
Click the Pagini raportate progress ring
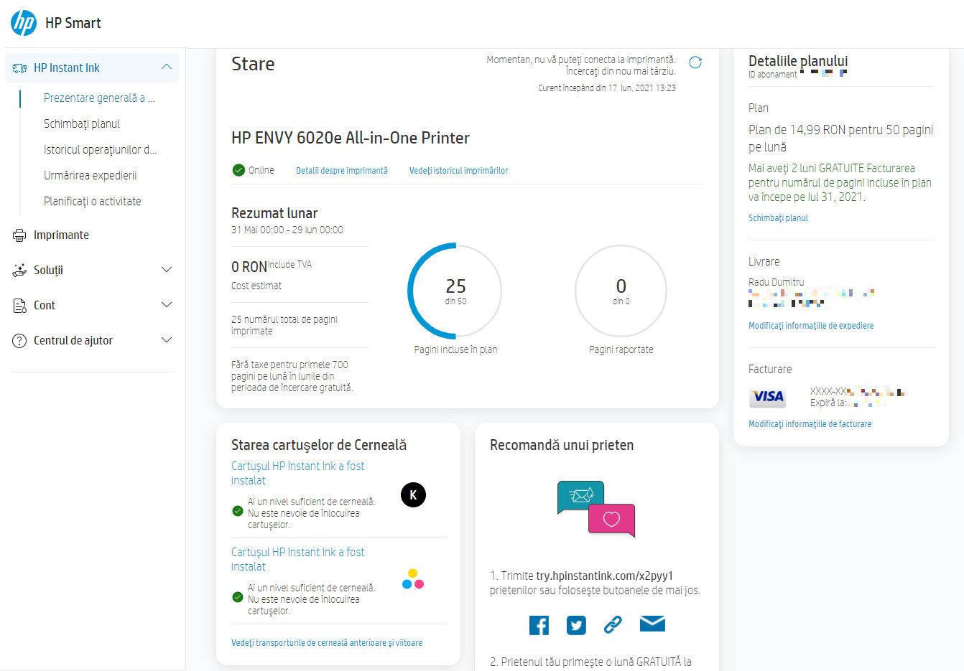pyautogui.click(x=621, y=291)
